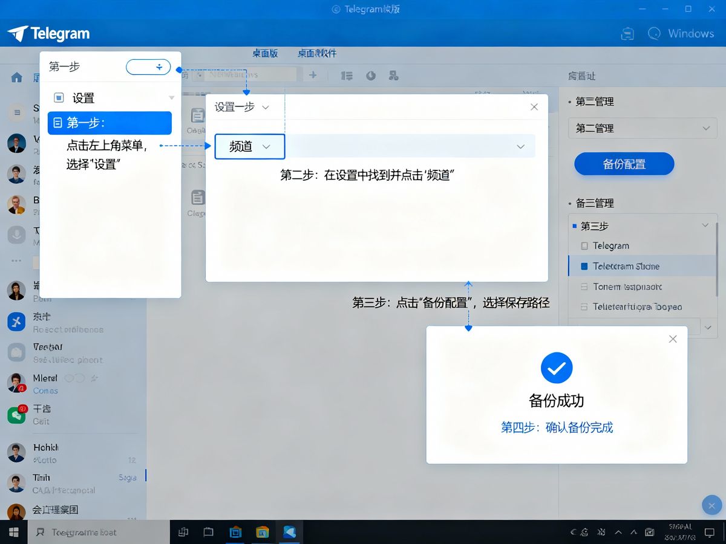
Task: Open the chat bubble icon beside Windows
Action: 654,34
